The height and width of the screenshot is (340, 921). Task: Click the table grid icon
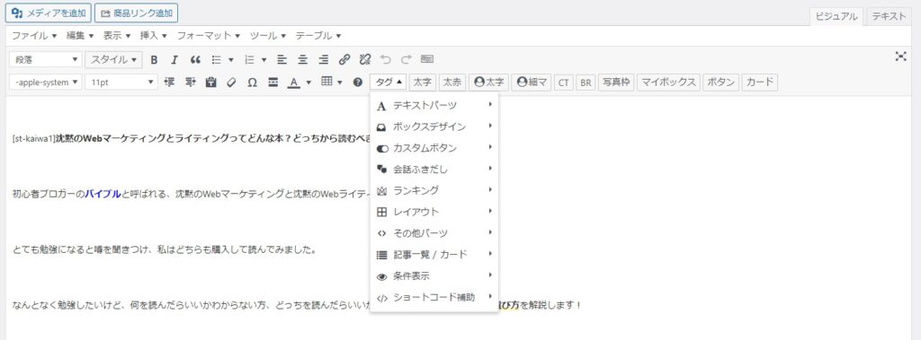click(x=327, y=82)
